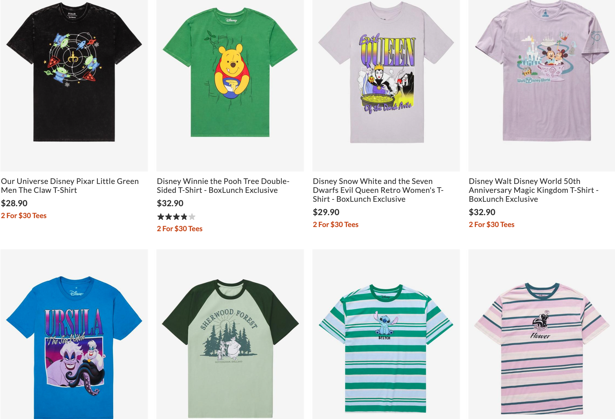The image size is (615, 419).
Task: Click the Evil Queen Retro Women's T-Shirt title
Action: pos(378,190)
